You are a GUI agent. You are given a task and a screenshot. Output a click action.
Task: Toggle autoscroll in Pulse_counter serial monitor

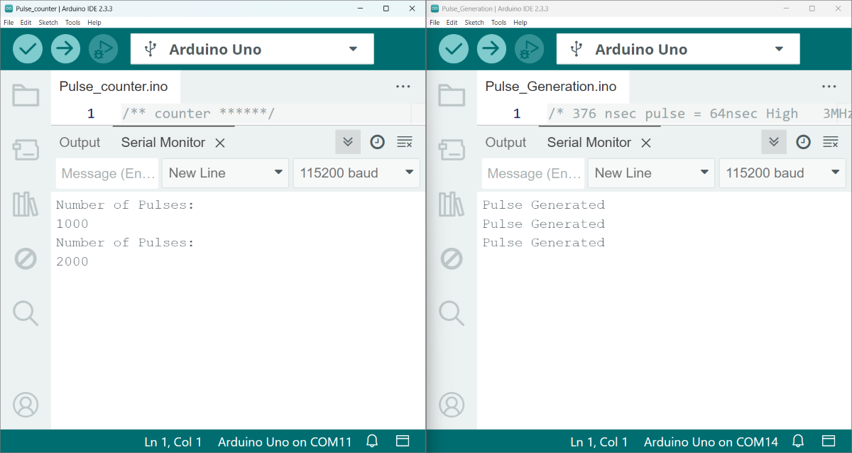pos(348,142)
